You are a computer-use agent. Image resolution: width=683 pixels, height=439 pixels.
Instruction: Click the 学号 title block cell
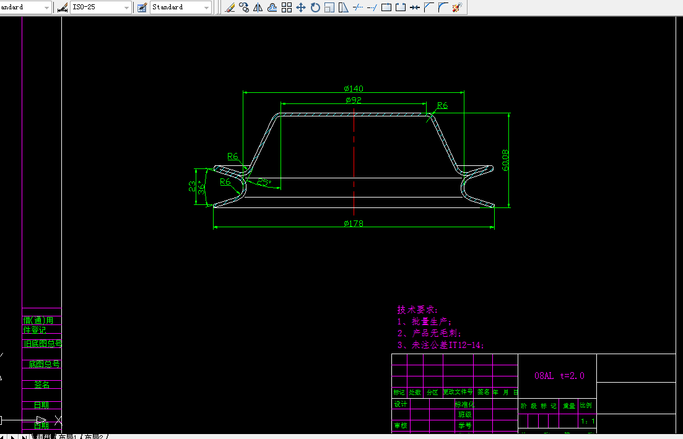(x=465, y=425)
